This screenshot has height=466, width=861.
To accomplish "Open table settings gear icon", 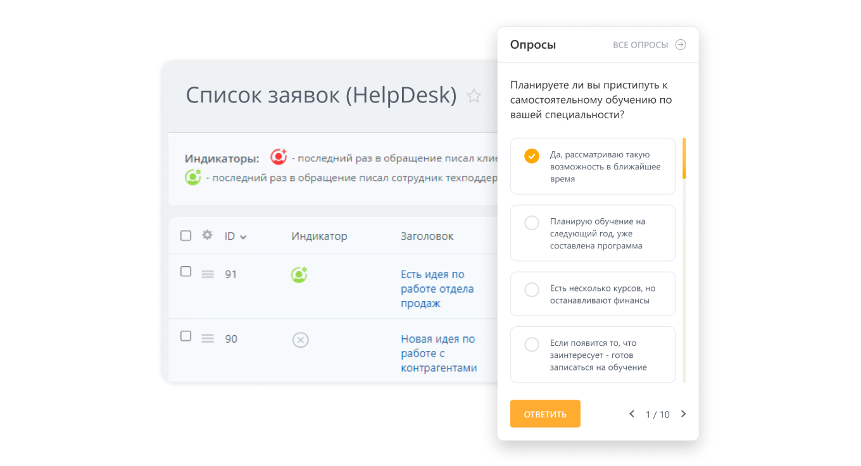I will click(x=207, y=235).
